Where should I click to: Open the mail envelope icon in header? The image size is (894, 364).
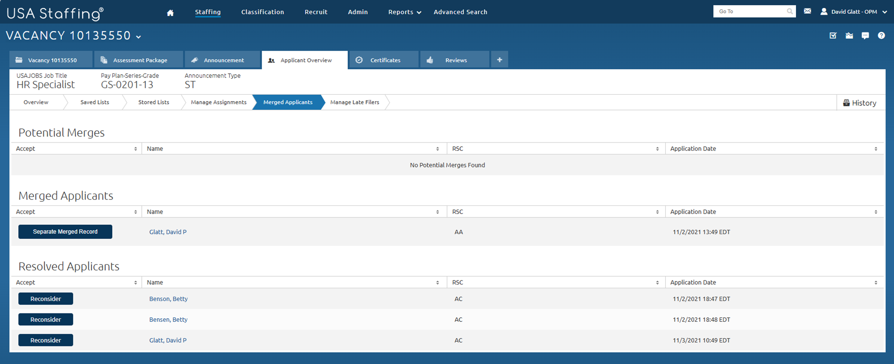(807, 11)
